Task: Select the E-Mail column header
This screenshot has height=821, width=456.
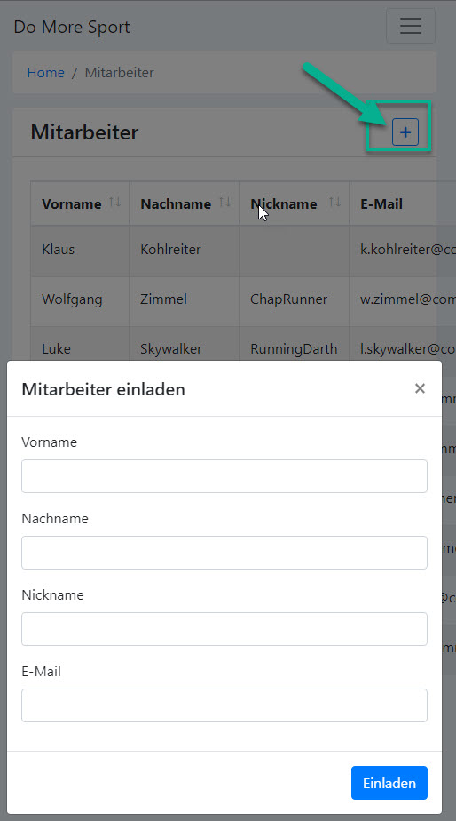Action: click(381, 203)
